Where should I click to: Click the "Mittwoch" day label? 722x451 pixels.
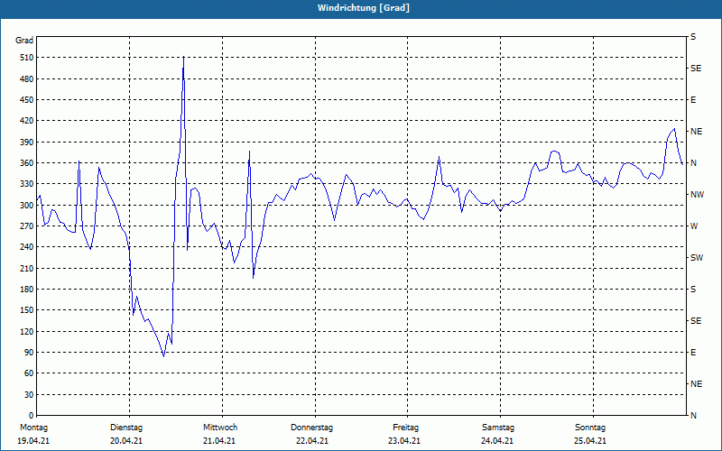click(220, 428)
